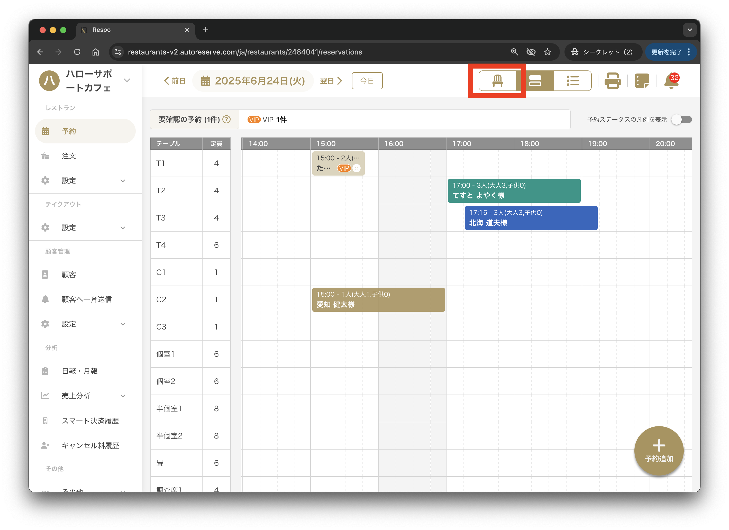Click the printer icon

(612, 81)
